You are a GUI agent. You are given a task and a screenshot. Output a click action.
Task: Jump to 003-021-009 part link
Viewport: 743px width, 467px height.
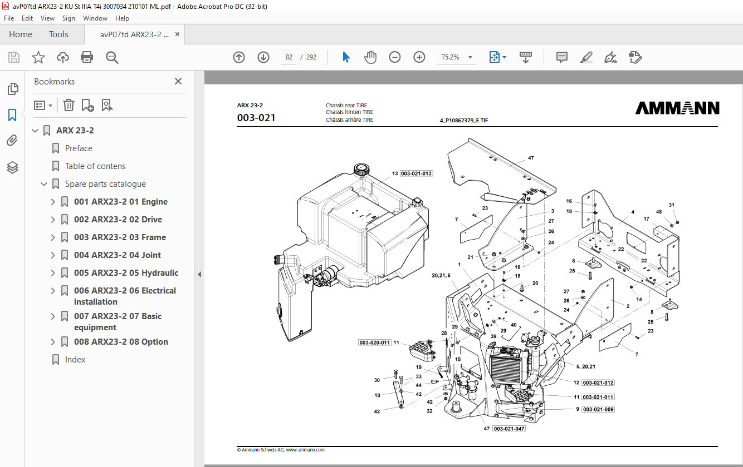pyautogui.click(x=598, y=409)
